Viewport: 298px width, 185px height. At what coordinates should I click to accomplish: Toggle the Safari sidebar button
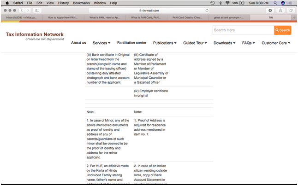tap(37, 11)
